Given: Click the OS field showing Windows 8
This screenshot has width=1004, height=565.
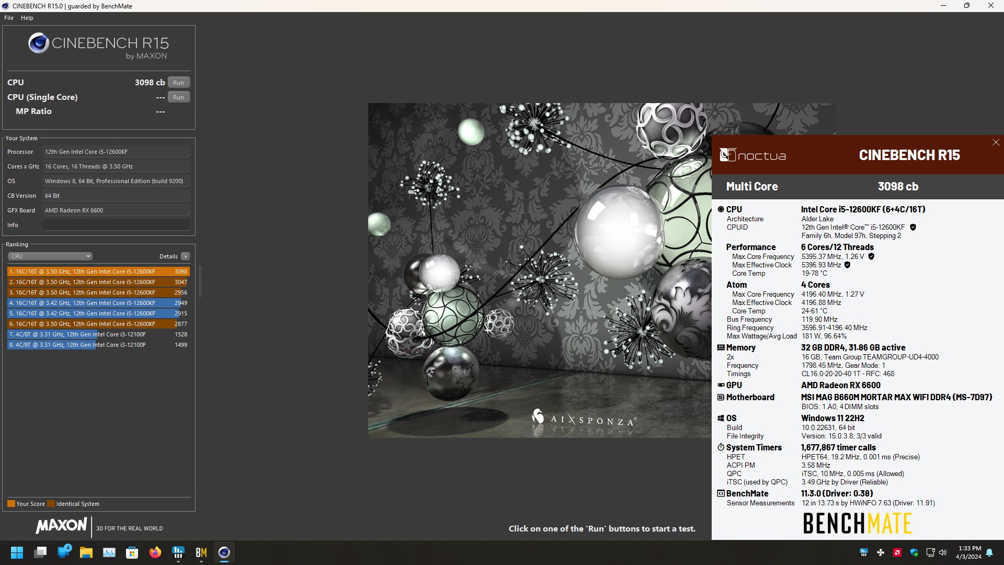Looking at the screenshot, I should pos(116,181).
